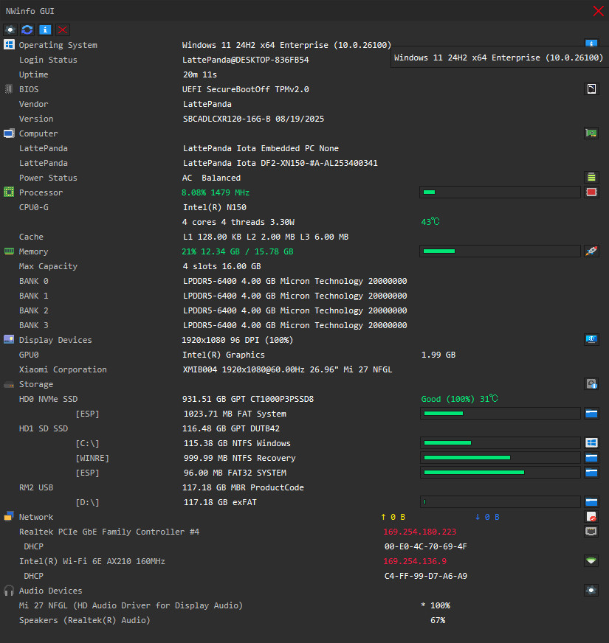Click the Power Status battery icon button
This screenshot has height=643, width=609.
click(591, 178)
